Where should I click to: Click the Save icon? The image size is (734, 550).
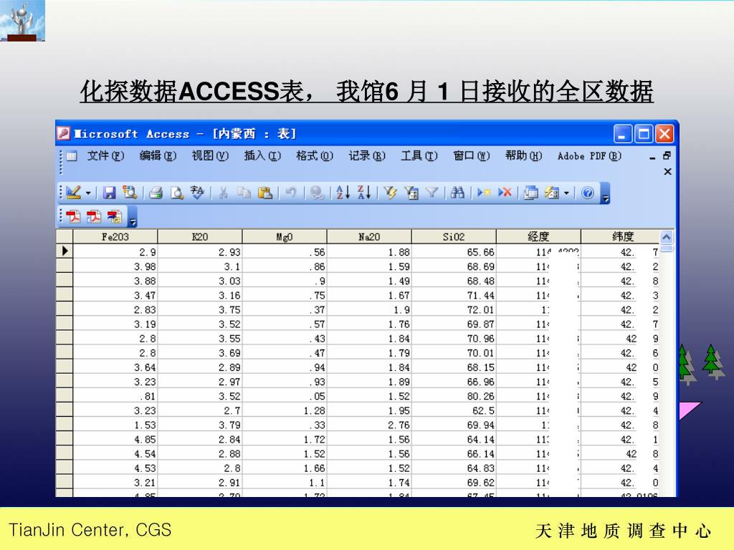(109, 193)
